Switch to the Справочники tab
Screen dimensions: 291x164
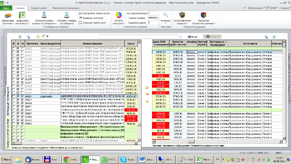coord(39,8)
